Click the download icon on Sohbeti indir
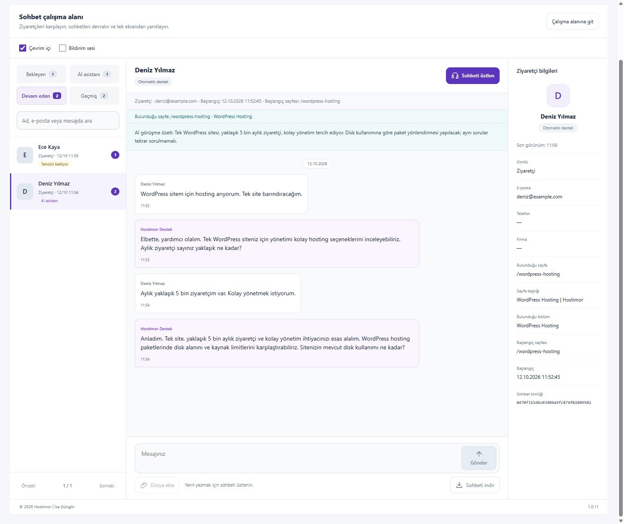The height and width of the screenshot is (524, 624). tap(459, 485)
